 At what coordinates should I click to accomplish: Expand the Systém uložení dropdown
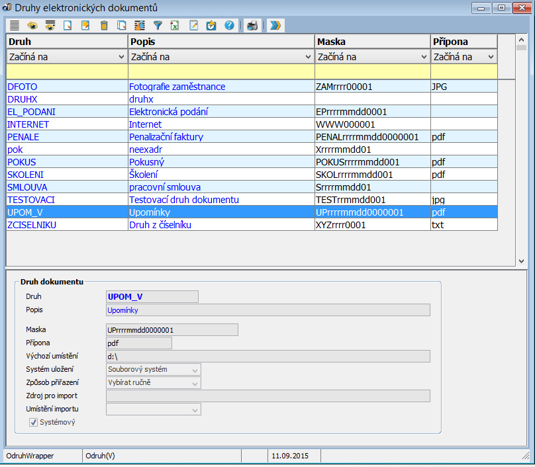(x=195, y=370)
